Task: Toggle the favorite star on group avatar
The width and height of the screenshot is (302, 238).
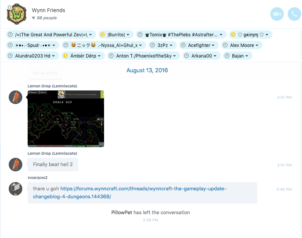Action: point(9,7)
